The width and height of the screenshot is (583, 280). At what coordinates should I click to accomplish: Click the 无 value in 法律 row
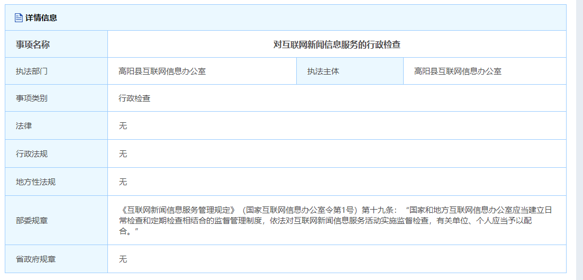tap(123, 126)
